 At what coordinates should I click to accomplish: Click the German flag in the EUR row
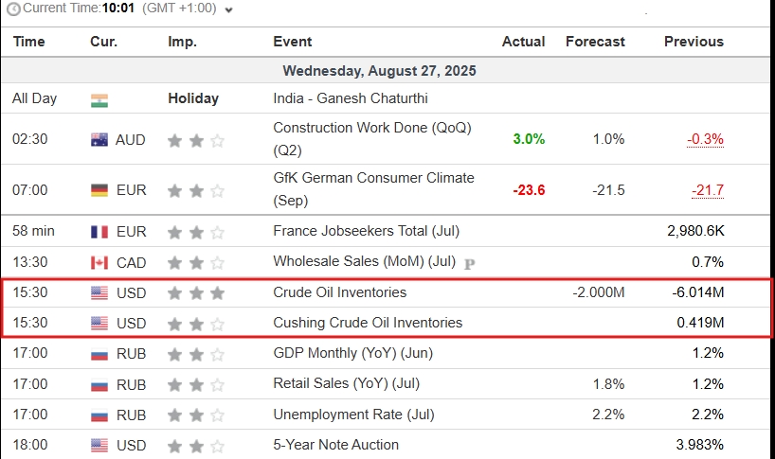(x=99, y=190)
